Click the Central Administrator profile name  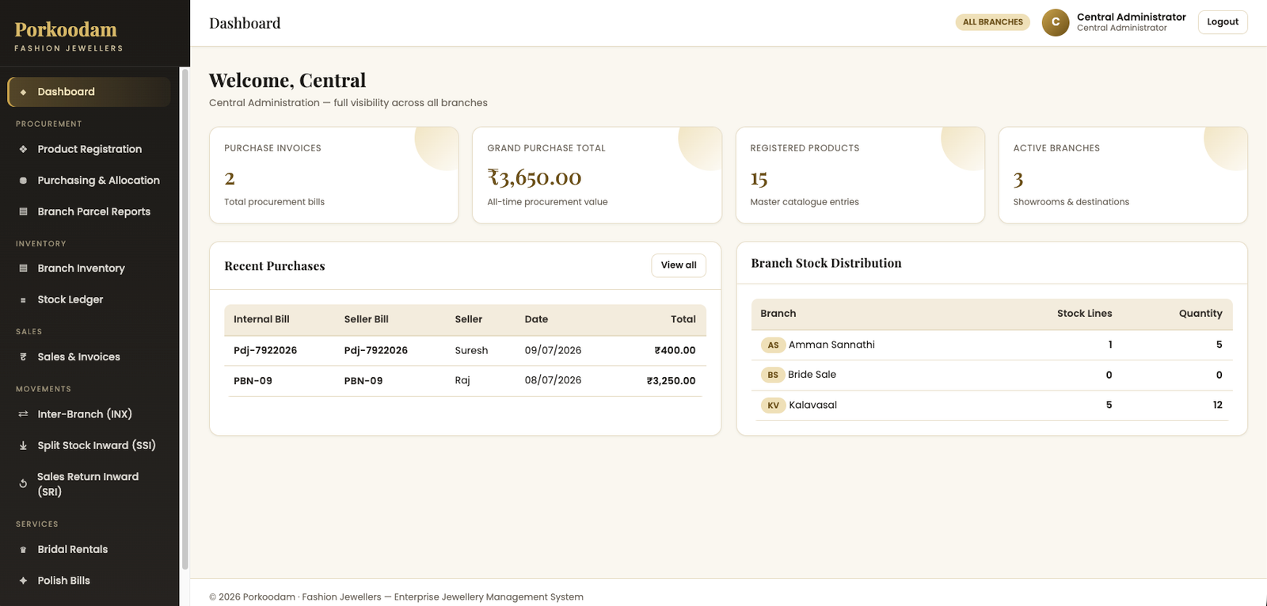point(1132,17)
